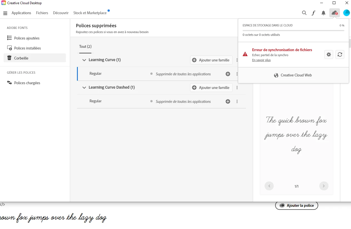Viewport: 351px width, 229px height.
Task: Open the hamburger menu icon
Action: coord(5,13)
